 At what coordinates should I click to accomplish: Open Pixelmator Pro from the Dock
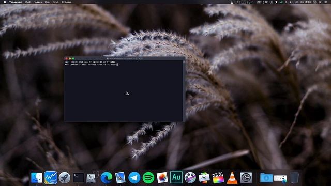pyautogui.click(x=162, y=178)
